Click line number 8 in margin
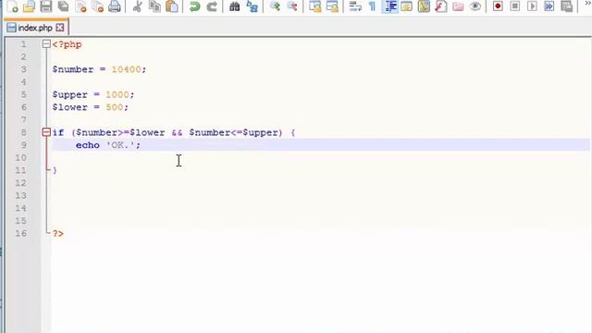 coord(23,132)
